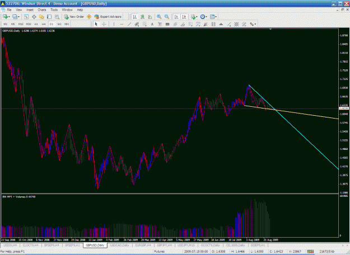Switch to the USDIX,H4 chart tab

coord(10,245)
